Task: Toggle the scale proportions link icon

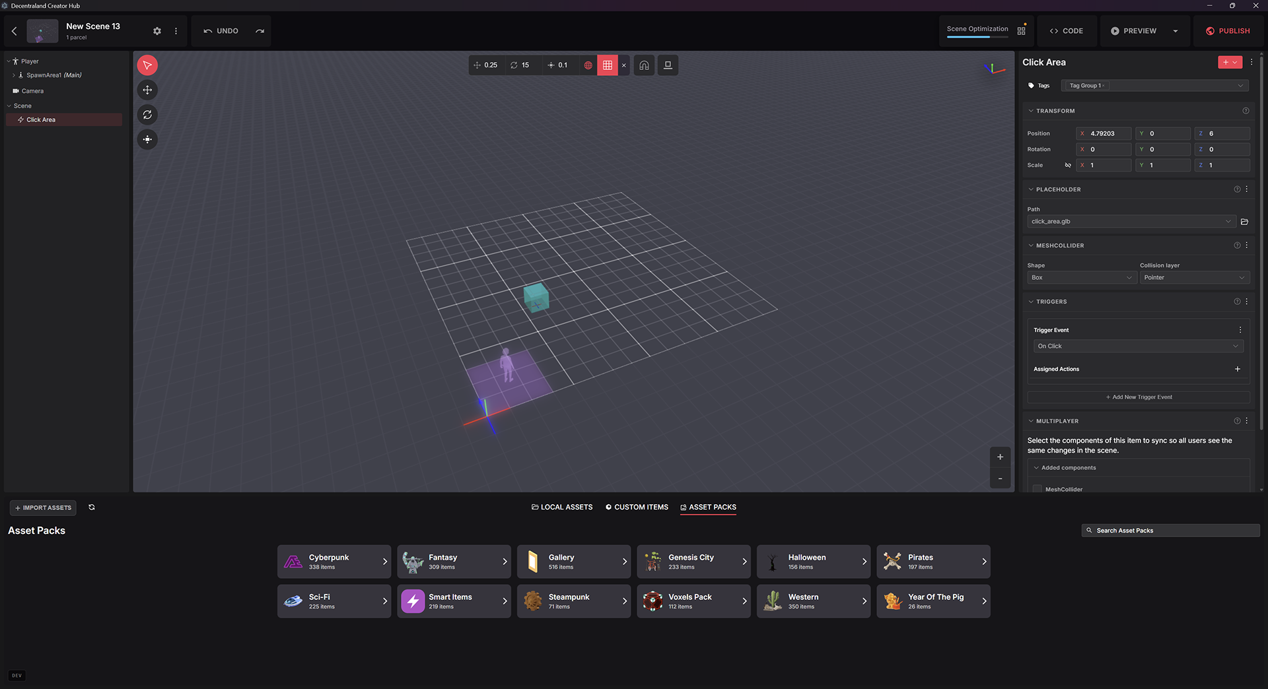Action: click(1068, 165)
